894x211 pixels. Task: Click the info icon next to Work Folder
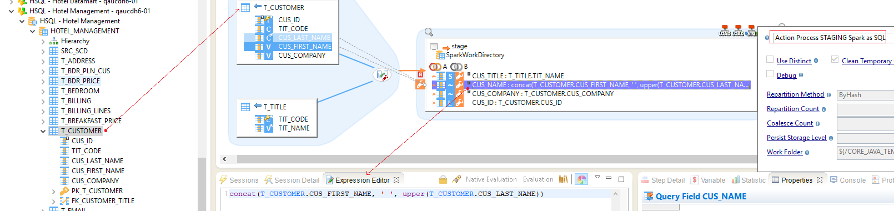pyautogui.click(x=807, y=153)
